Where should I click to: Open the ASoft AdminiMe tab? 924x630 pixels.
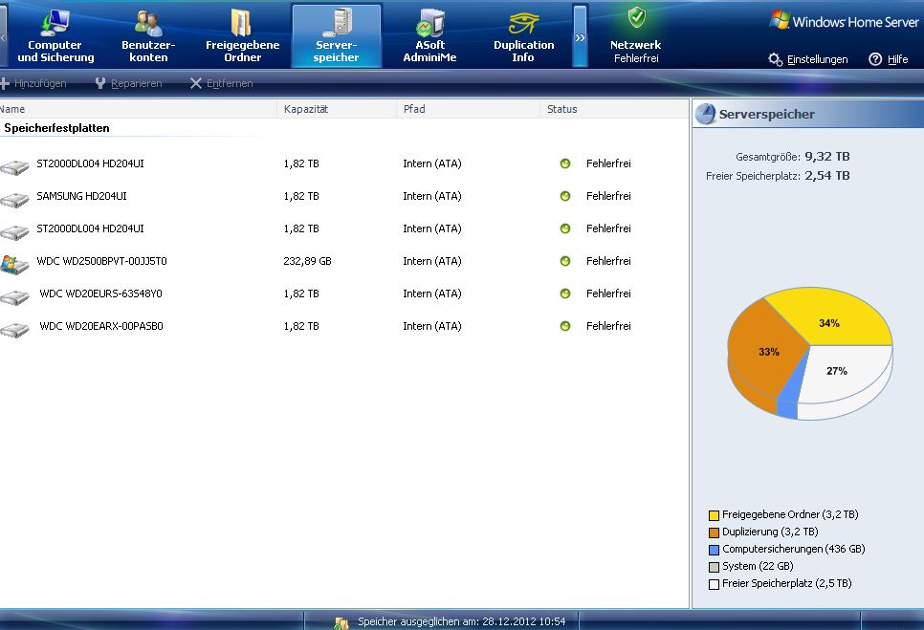click(429, 36)
